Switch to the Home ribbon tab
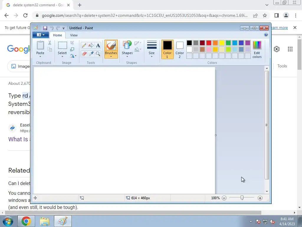Screen dimensions: 302x227 tap(58, 35)
